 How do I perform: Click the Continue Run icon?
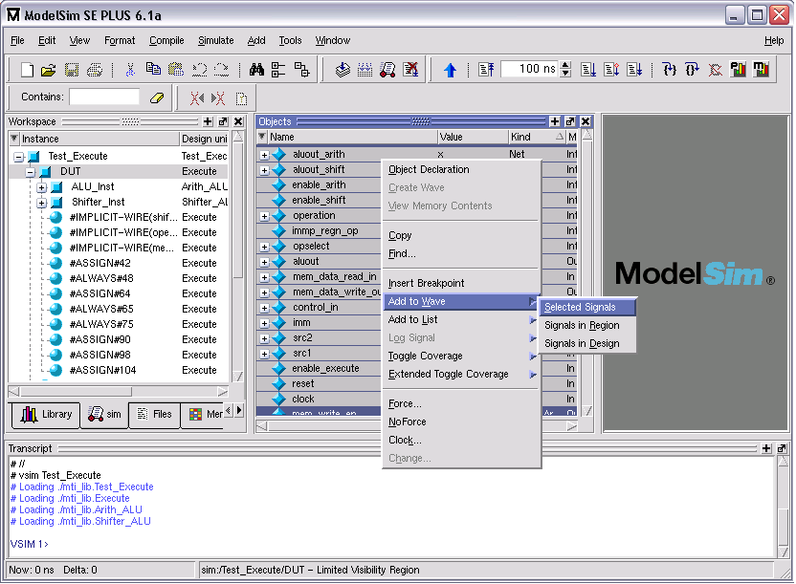click(611, 70)
